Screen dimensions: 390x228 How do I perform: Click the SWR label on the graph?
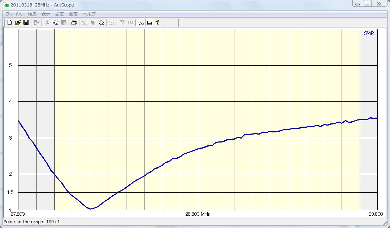point(369,33)
